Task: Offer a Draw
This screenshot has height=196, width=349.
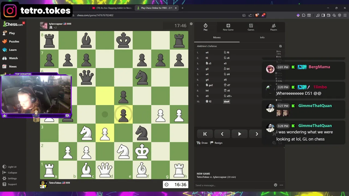Action: click(x=202, y=143)
